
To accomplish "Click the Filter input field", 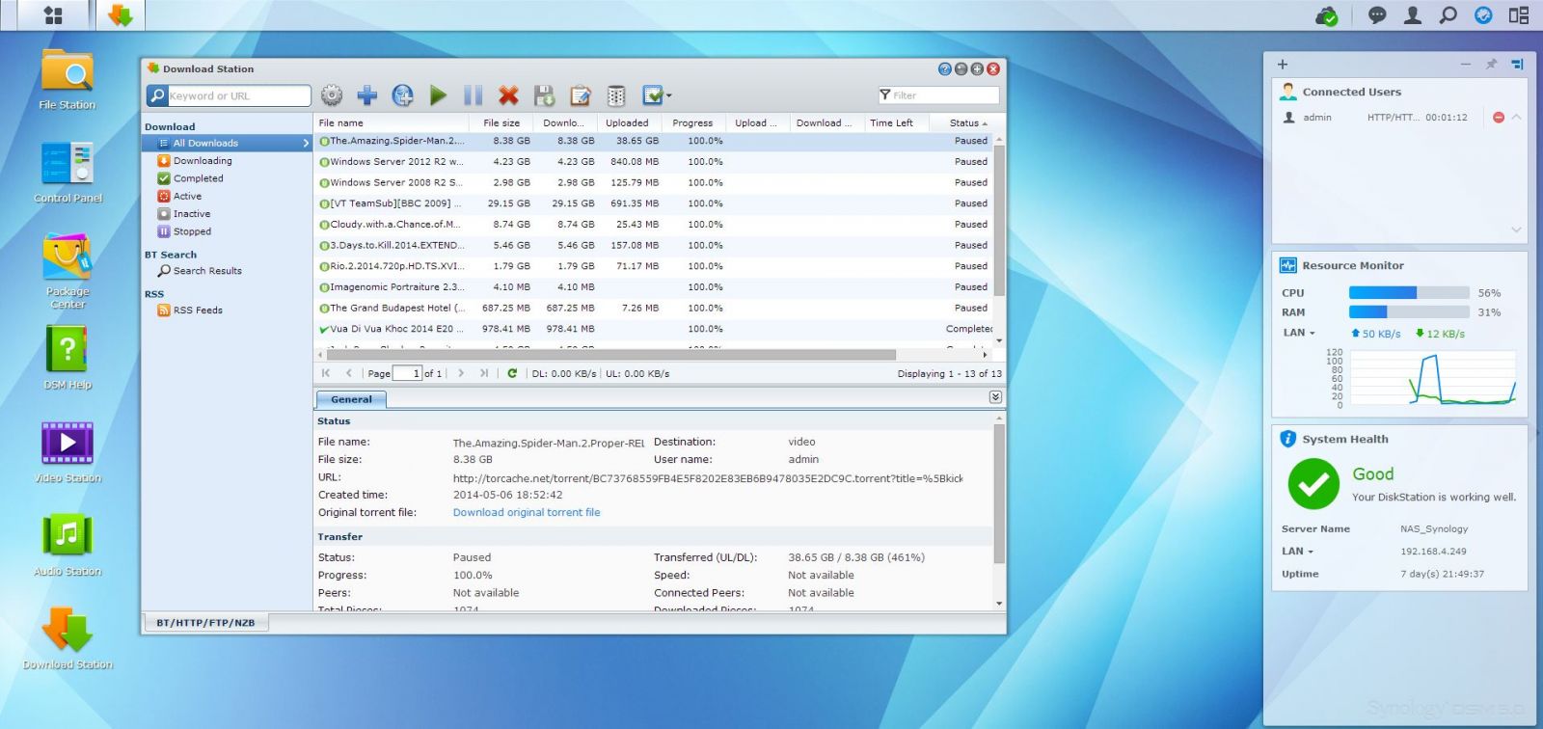I will point(938,95).
